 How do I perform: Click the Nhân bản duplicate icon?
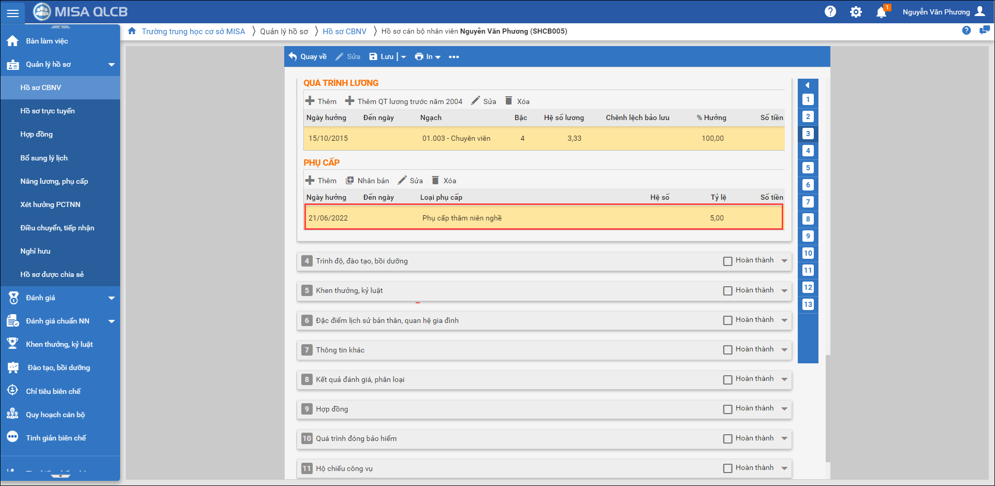(350, 181)
